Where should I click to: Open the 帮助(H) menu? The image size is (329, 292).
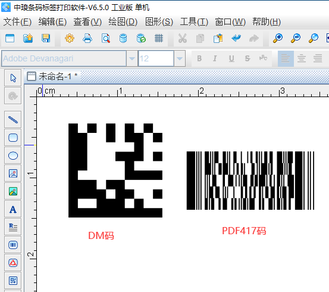(x=267, y=22)
